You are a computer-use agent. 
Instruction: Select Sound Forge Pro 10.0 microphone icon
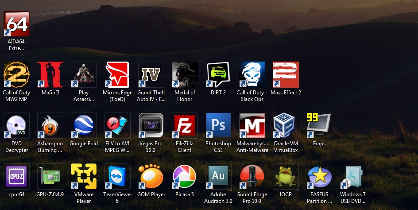coord(252,176)
